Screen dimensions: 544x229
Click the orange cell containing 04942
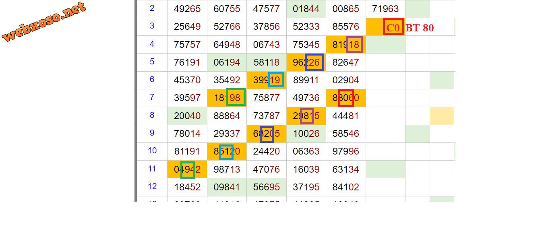coord(187,169)
